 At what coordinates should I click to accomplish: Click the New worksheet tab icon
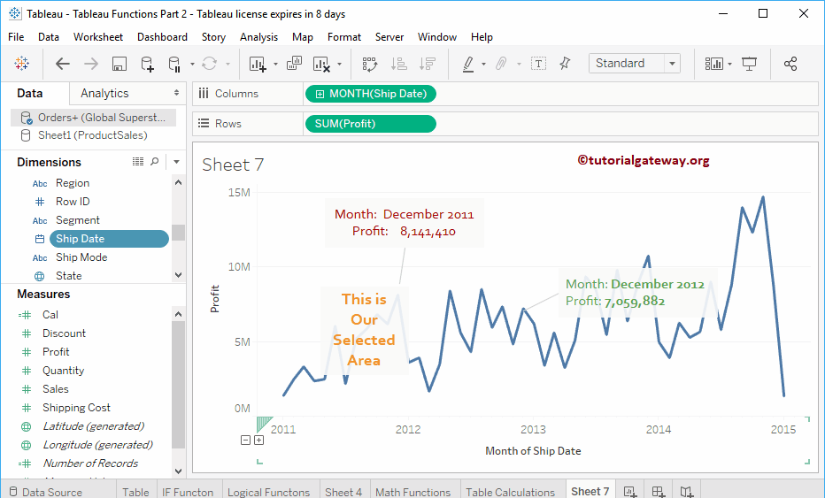[x=629, y=492]
